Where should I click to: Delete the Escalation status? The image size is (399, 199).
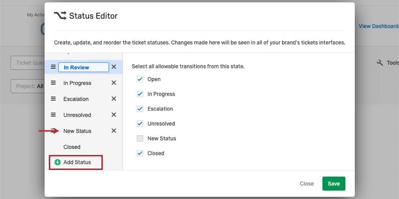(114, 99)
